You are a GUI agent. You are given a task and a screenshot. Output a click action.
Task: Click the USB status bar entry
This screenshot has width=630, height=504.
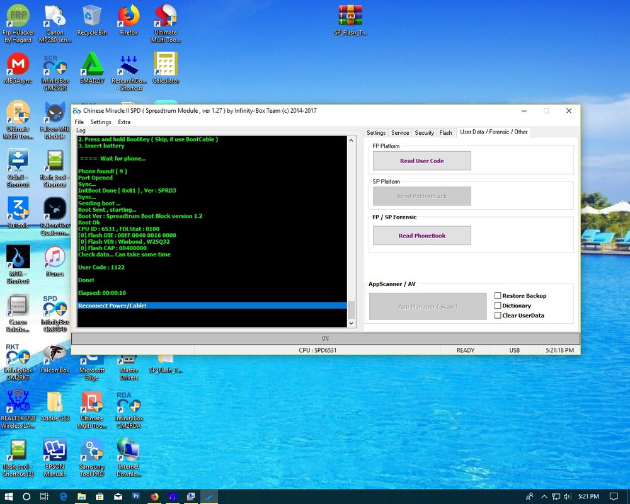514,350
